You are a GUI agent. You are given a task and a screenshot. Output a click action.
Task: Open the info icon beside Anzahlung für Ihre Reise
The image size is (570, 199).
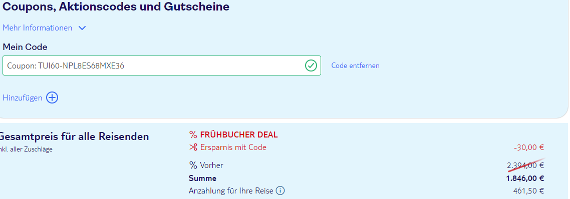pos(280,190)
